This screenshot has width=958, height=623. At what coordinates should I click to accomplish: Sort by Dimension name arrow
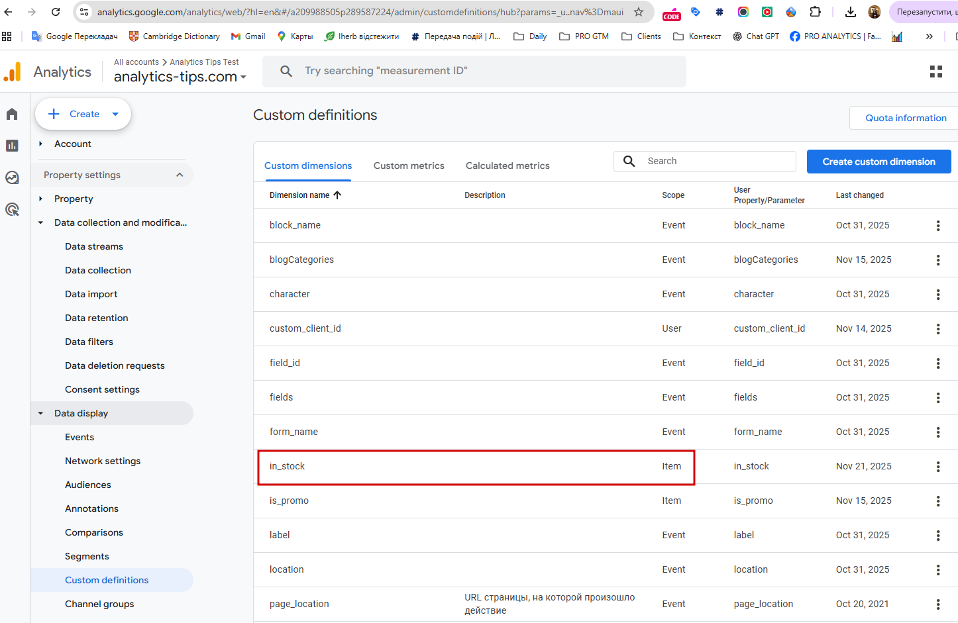[x=337, y=195]
